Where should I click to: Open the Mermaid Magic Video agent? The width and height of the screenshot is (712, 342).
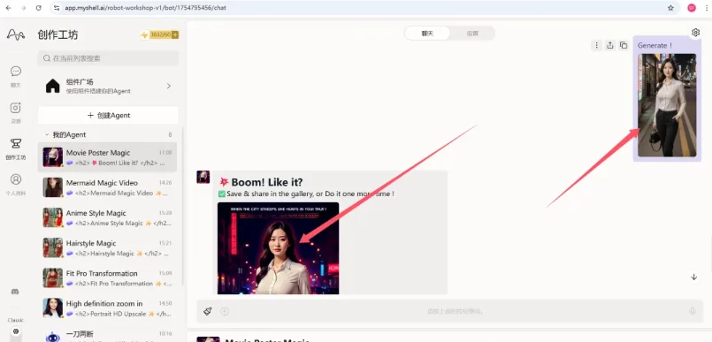tap(107, 187)
